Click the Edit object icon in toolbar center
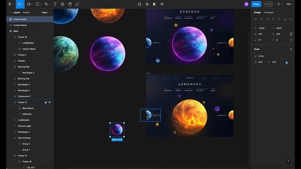The width and height of the screenshot is (301, 169). tap(140, 4)
